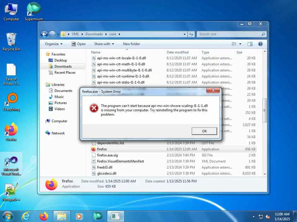The width and height of the screenshot is (297, 222).
Task: Open Windows Media Player from taskbar
Action: coord(79,216)
